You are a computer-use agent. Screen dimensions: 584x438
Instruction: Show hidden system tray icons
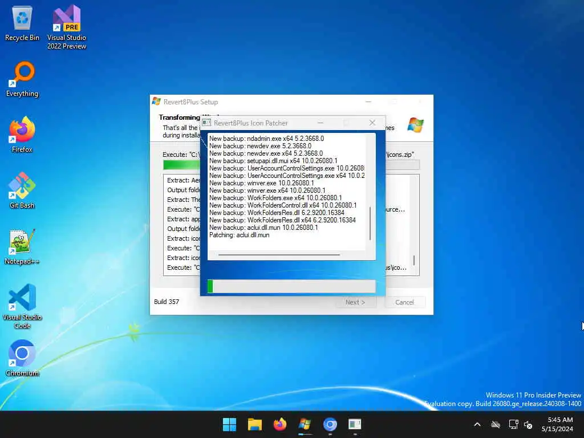click(477, 424)
